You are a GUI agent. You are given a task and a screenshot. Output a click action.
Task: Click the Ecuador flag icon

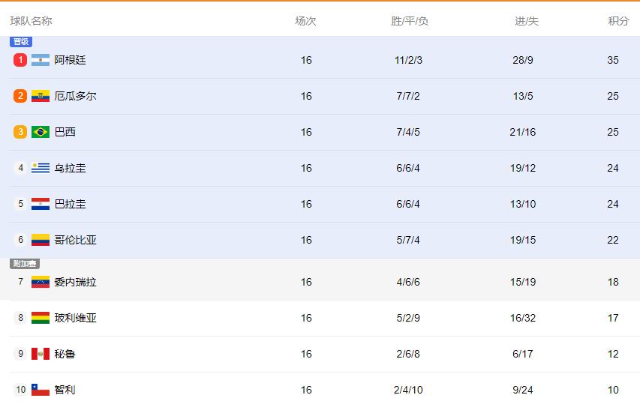(x=41, y=96)
